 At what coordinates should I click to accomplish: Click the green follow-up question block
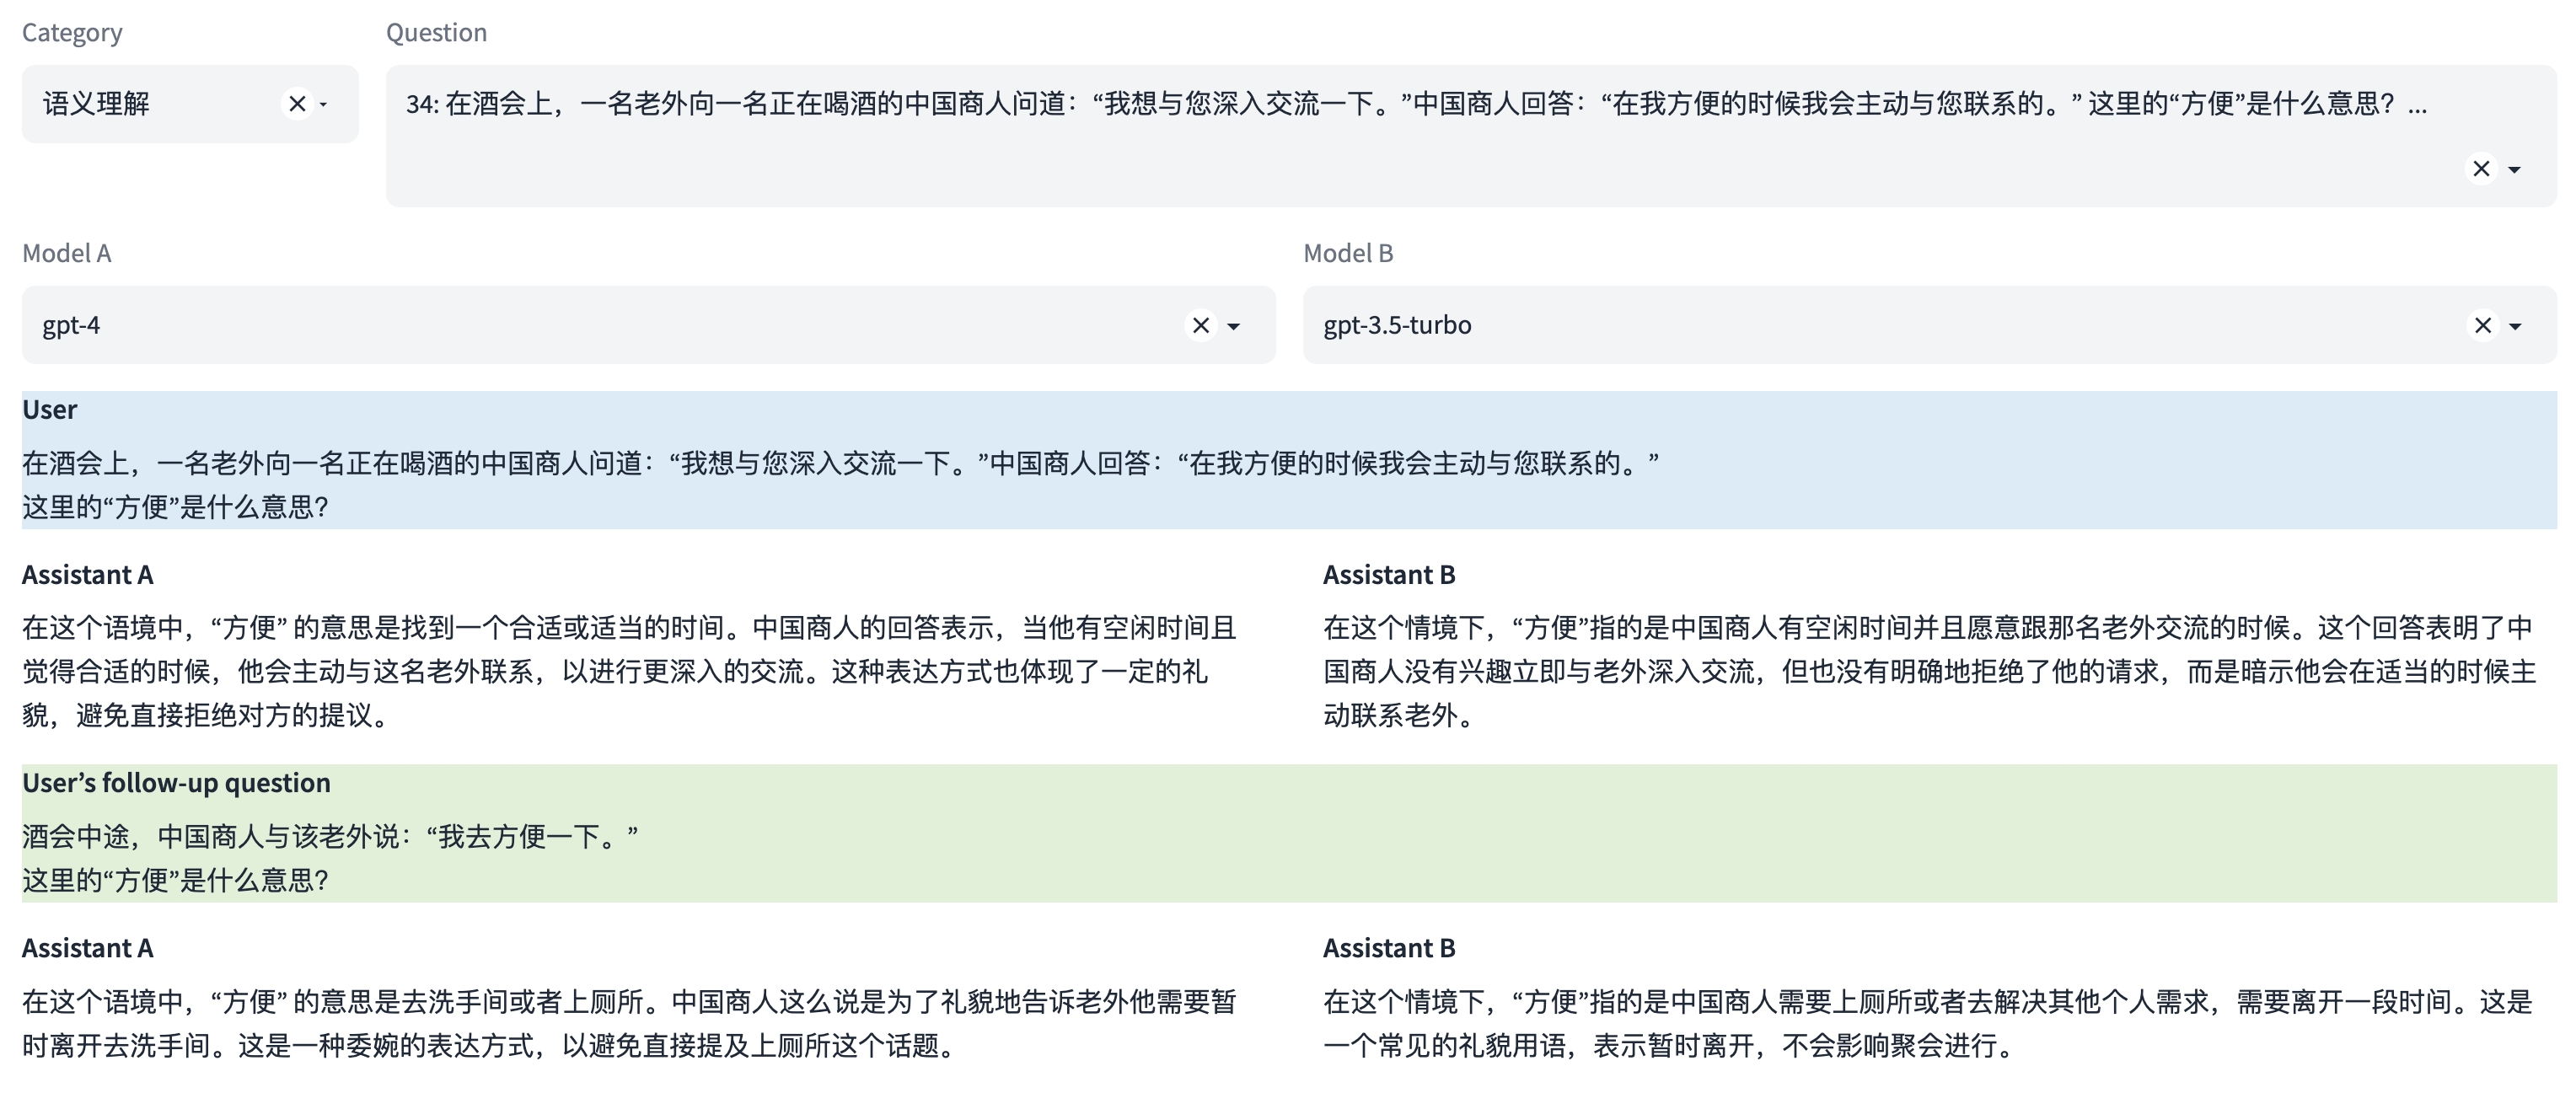[330, 836]
